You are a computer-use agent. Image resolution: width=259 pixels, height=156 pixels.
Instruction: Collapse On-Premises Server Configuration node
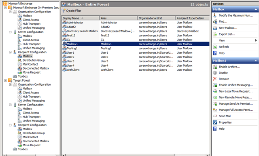click(10, 32)
